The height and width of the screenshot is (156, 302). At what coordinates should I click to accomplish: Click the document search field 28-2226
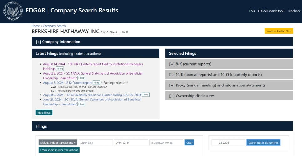(x=229, y=143)
